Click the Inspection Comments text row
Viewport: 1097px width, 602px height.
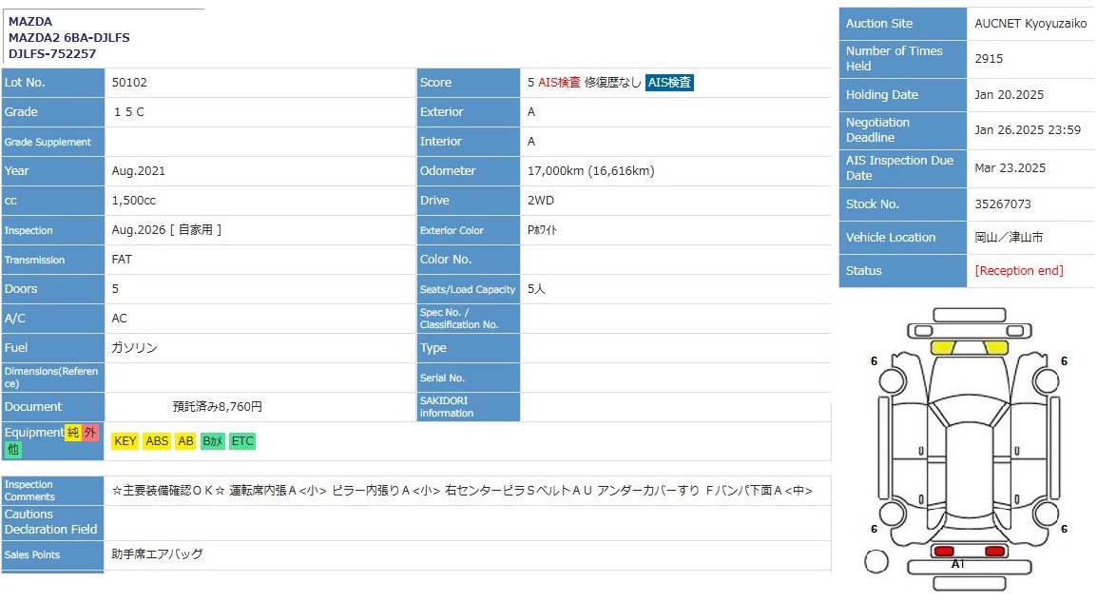[x=462, y=491]
